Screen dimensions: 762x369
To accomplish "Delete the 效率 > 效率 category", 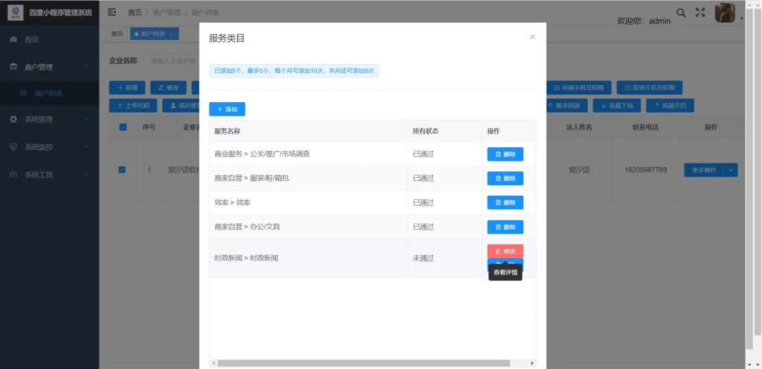I will pos(505,203).
